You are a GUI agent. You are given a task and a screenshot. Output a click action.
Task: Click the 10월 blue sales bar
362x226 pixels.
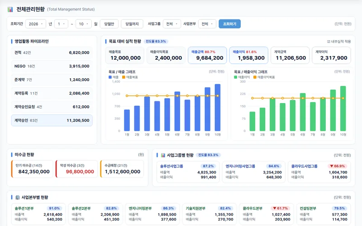[x=218, y=108]
